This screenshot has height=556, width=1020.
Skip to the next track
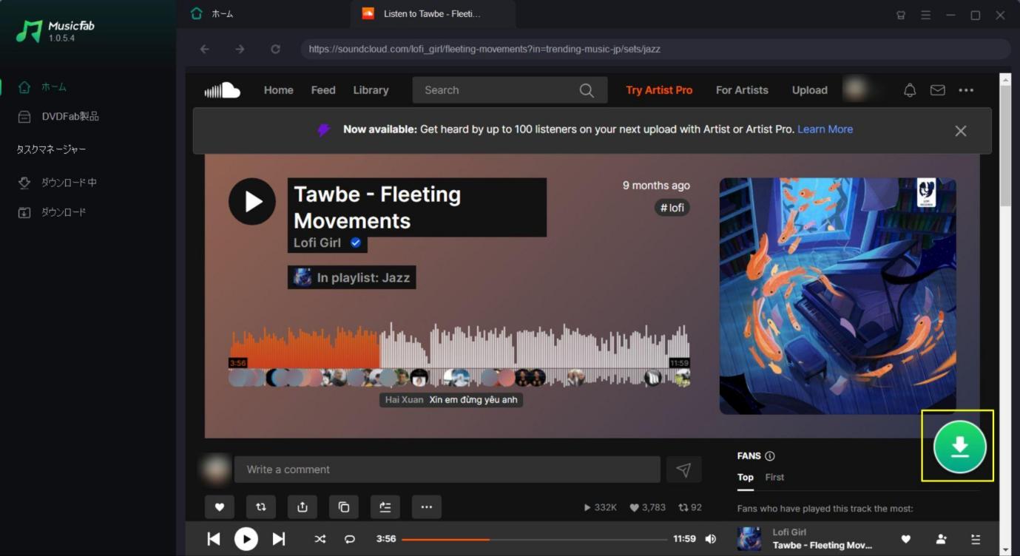click(279, 539)
